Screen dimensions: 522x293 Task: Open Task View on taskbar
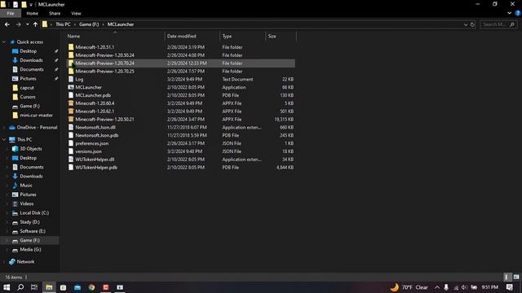(x=34, y=287)
